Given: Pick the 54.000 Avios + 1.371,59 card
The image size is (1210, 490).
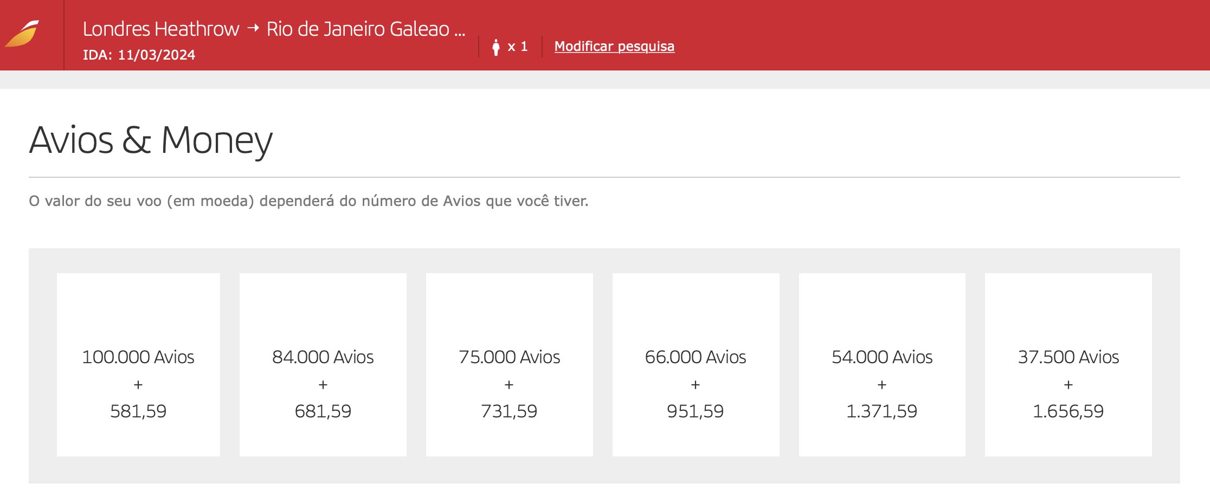Looking at the screenshot, I should click(x=882, y=365).
